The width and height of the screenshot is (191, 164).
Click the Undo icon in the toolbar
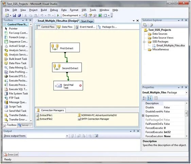point(42,16)
